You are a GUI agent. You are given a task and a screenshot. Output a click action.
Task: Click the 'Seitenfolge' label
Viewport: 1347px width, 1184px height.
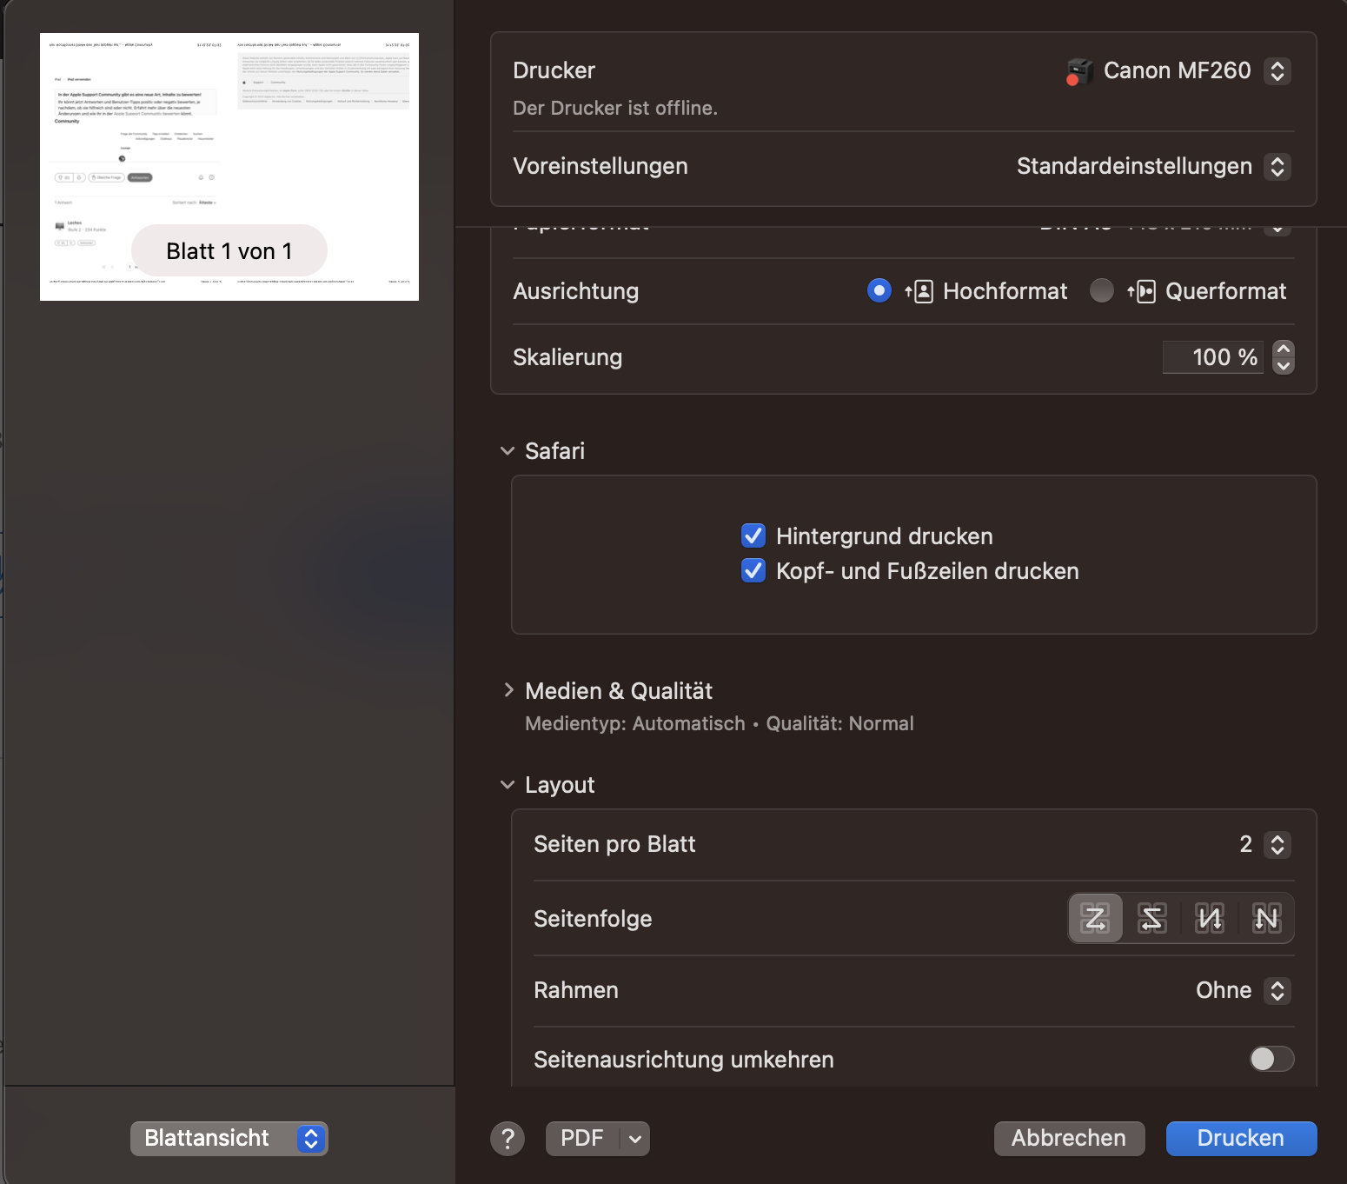click(593, 919)
